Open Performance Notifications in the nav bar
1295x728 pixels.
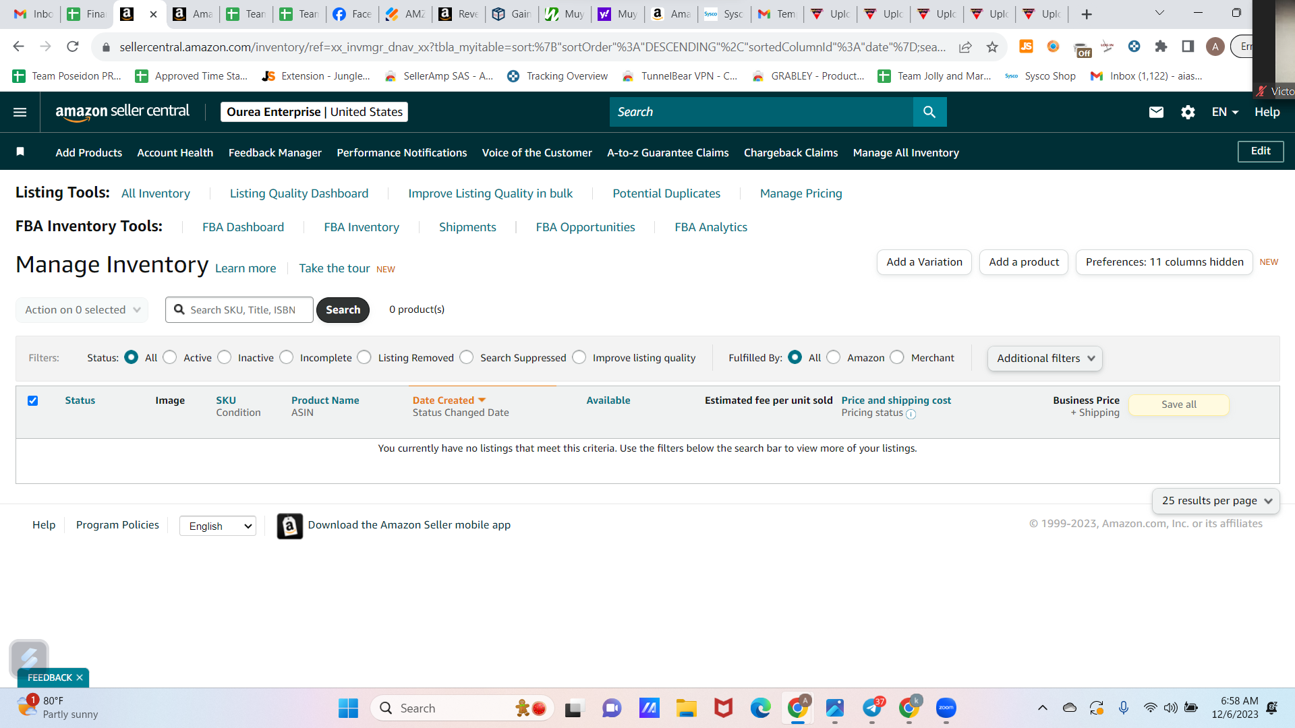click(x=402, y=153)
